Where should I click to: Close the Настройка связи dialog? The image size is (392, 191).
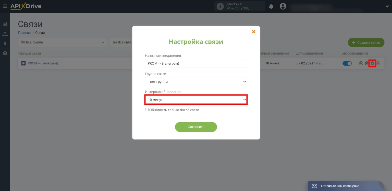[254, 32]
